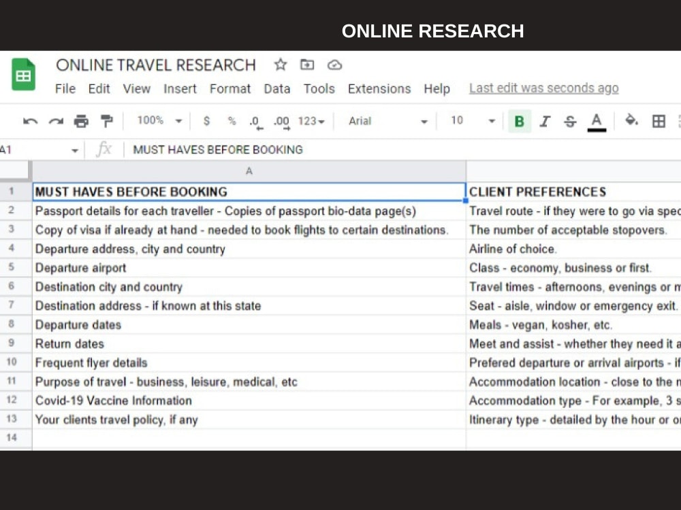This screenshot has height=510, width=681.
Task: Star the ONLINE TRAVEL RESEARCH document
Action: point(281,65)
